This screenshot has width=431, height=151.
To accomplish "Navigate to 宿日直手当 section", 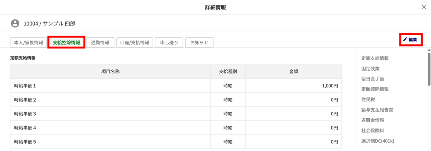I will pyautogui.click(x=372, y=79).
